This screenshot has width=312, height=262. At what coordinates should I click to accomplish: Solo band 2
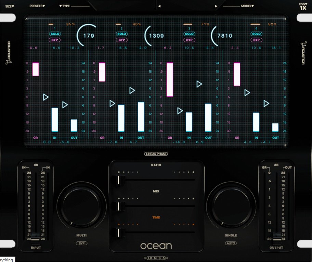click(122, 34)
